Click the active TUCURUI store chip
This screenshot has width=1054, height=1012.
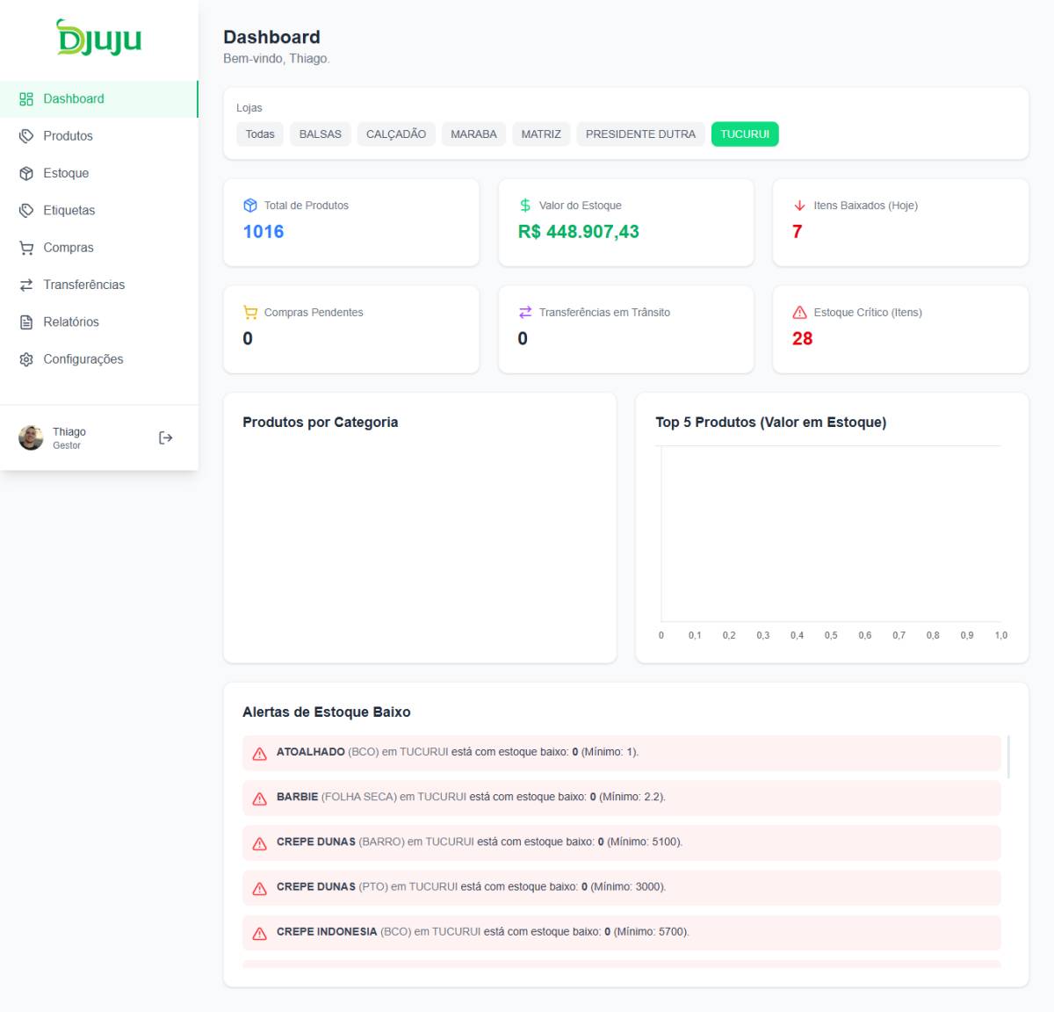(x=745, y=134)
